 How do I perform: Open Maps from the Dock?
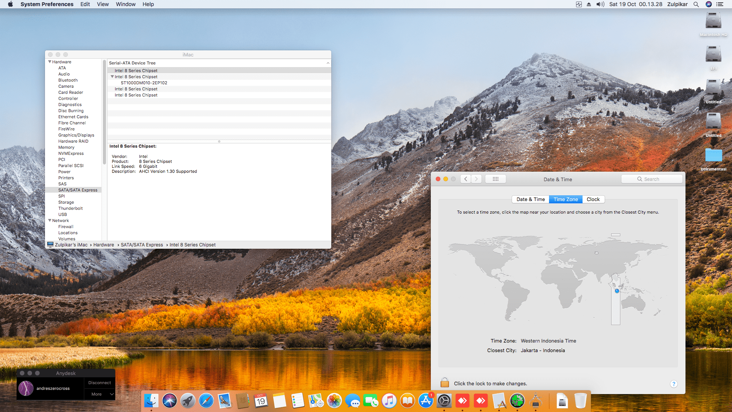[x=316, y=401]
